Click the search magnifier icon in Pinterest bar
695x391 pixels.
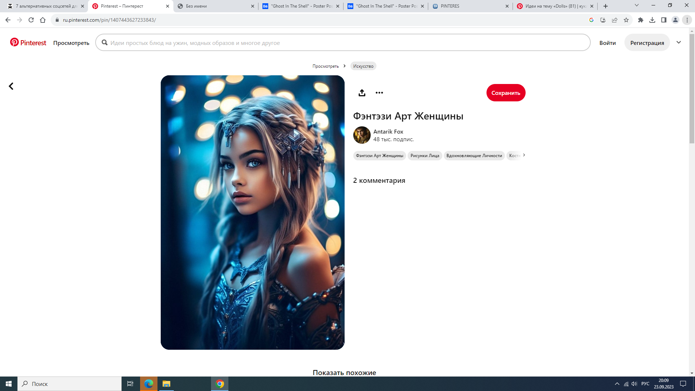(105, 43)
